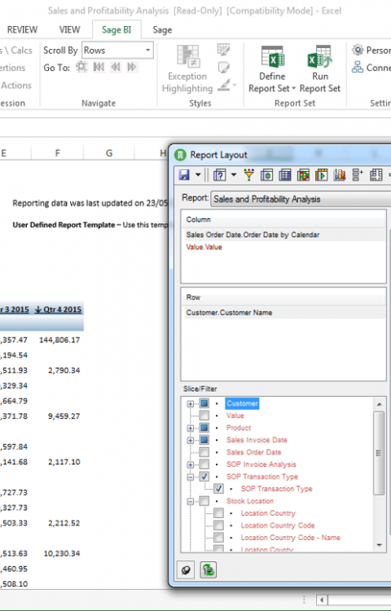Click the Go To previous double-arrow icon
The height and width of the screenshot is (611, 391).
click(x=116, y=68)
